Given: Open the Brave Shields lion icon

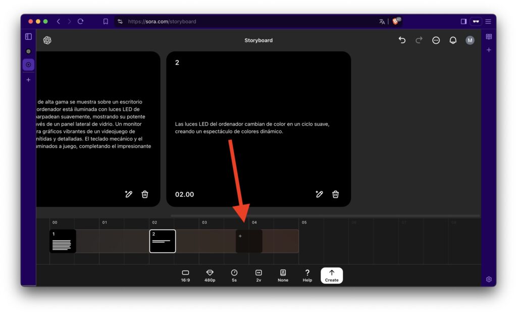Looking at the screenshot, I should click(396, 21).
